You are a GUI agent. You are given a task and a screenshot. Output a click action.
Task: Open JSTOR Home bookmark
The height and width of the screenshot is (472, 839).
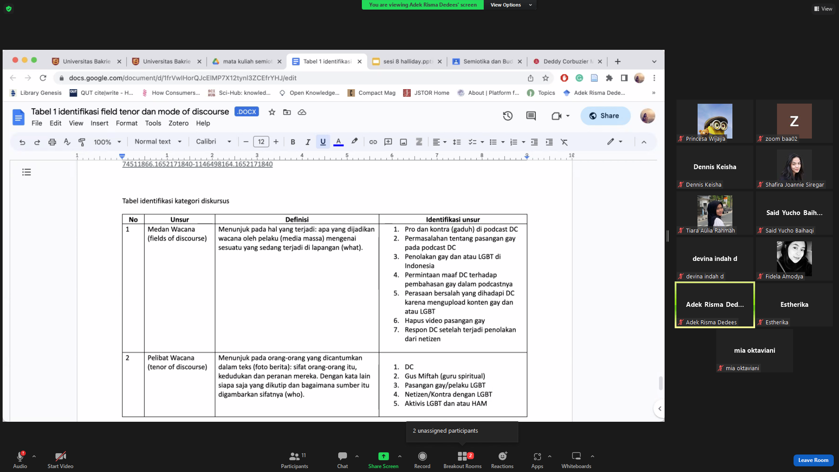point(426,93)
